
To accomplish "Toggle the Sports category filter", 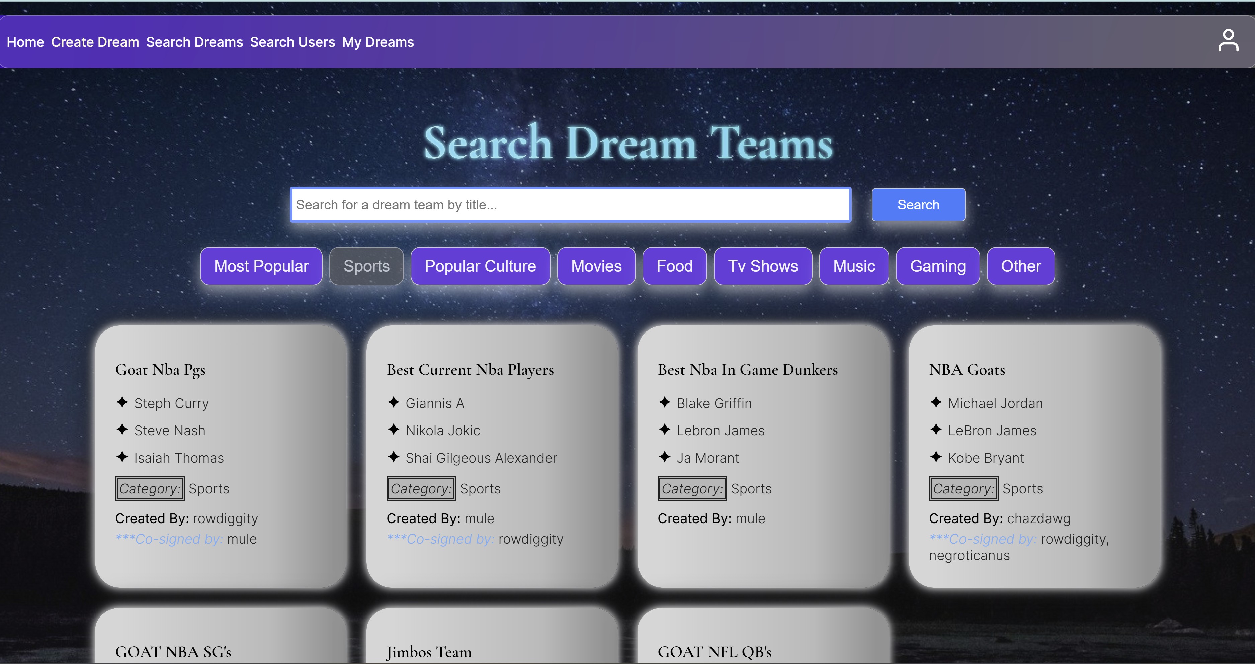I will click(x=366, y=266).
